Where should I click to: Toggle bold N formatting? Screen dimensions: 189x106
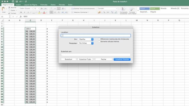[21, 12]
